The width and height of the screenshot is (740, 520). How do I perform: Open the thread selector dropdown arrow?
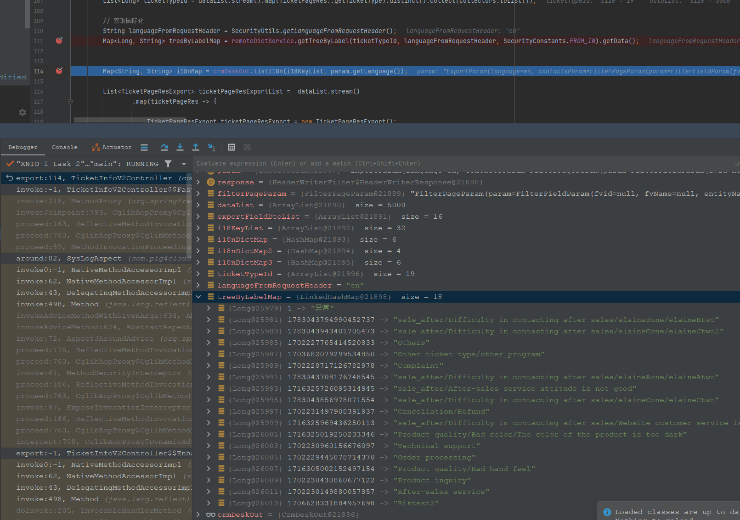tap(184, 164)
